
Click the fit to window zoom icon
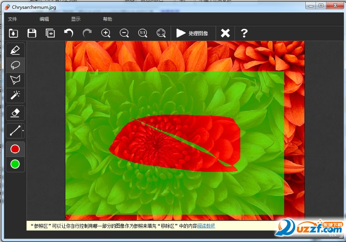(161, 33)
